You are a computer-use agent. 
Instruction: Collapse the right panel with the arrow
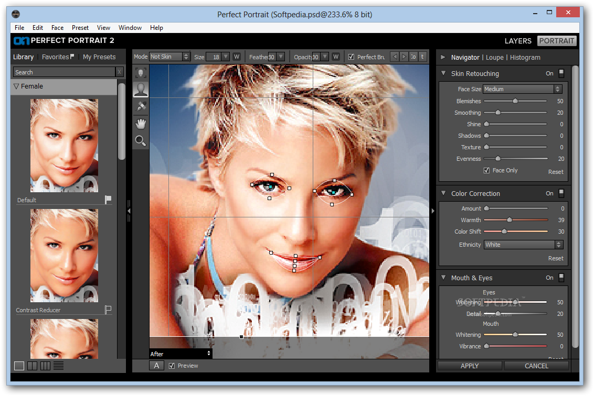click(x=432, y=211)
